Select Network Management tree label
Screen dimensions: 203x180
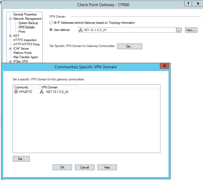[x=27, y=19]
